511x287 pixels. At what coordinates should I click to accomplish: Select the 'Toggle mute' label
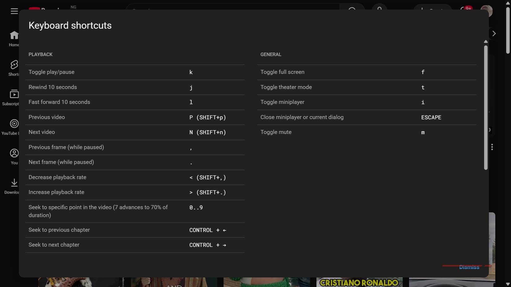click(x=276, y=132)
